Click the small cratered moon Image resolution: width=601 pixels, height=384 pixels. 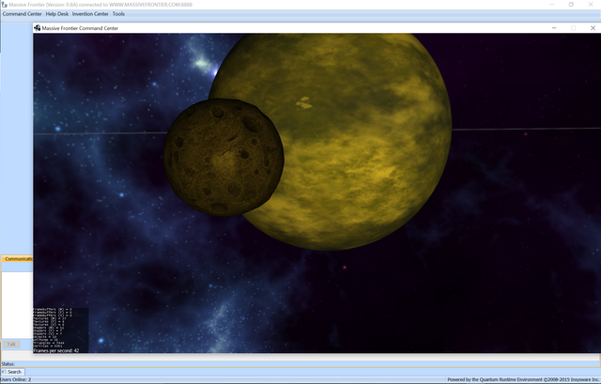click(x=223, y=157)
